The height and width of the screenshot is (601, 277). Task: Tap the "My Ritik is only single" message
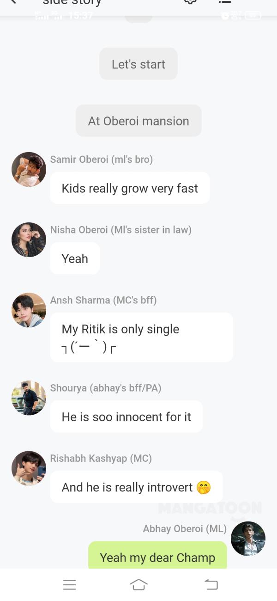coord(141,337)
